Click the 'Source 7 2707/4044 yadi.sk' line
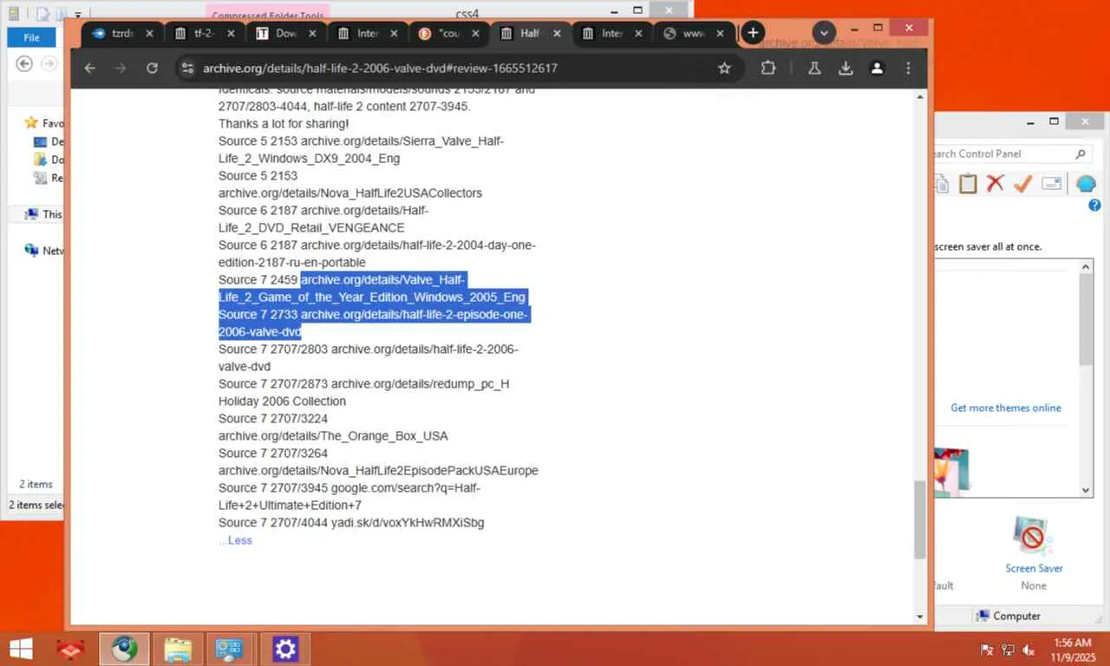1110x666 pixels. pyautogui.click(x=351, y=523)
